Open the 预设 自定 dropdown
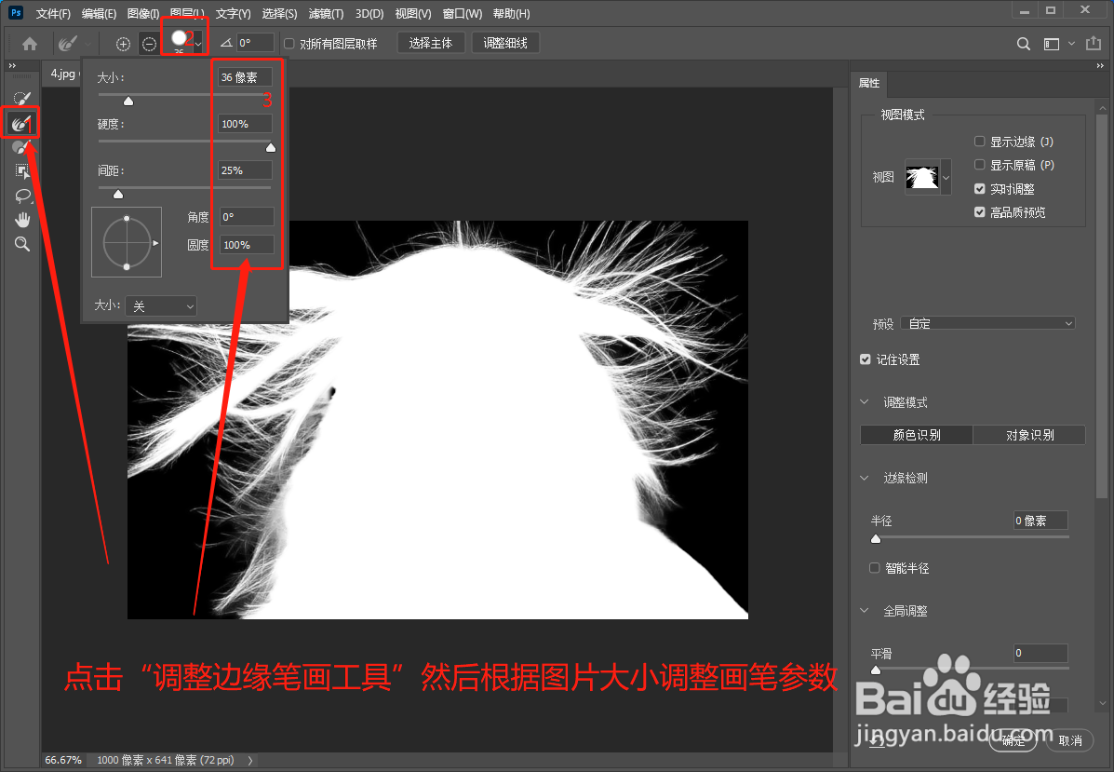Screen dimensions: 1114x772 (987, 323)
